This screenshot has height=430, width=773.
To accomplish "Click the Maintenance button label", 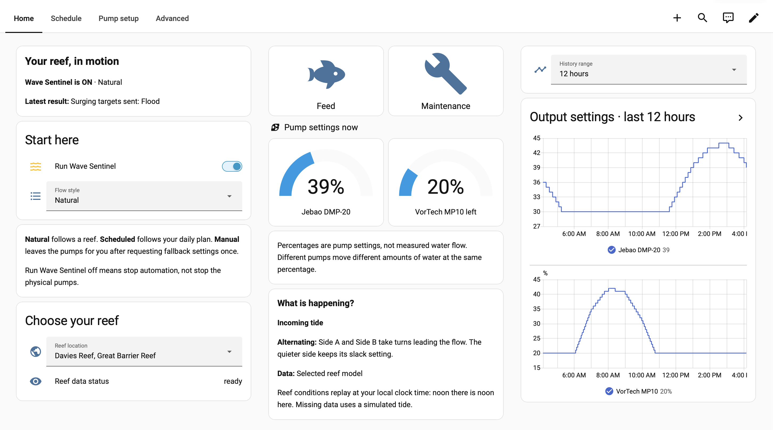I will (x=446, y=106).
